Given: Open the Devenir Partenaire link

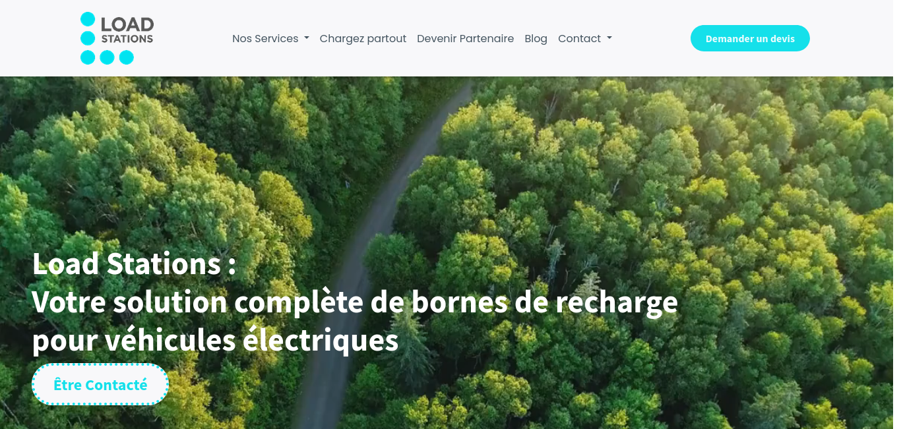Looking at the screenshot, I should (x=465, y=38).
